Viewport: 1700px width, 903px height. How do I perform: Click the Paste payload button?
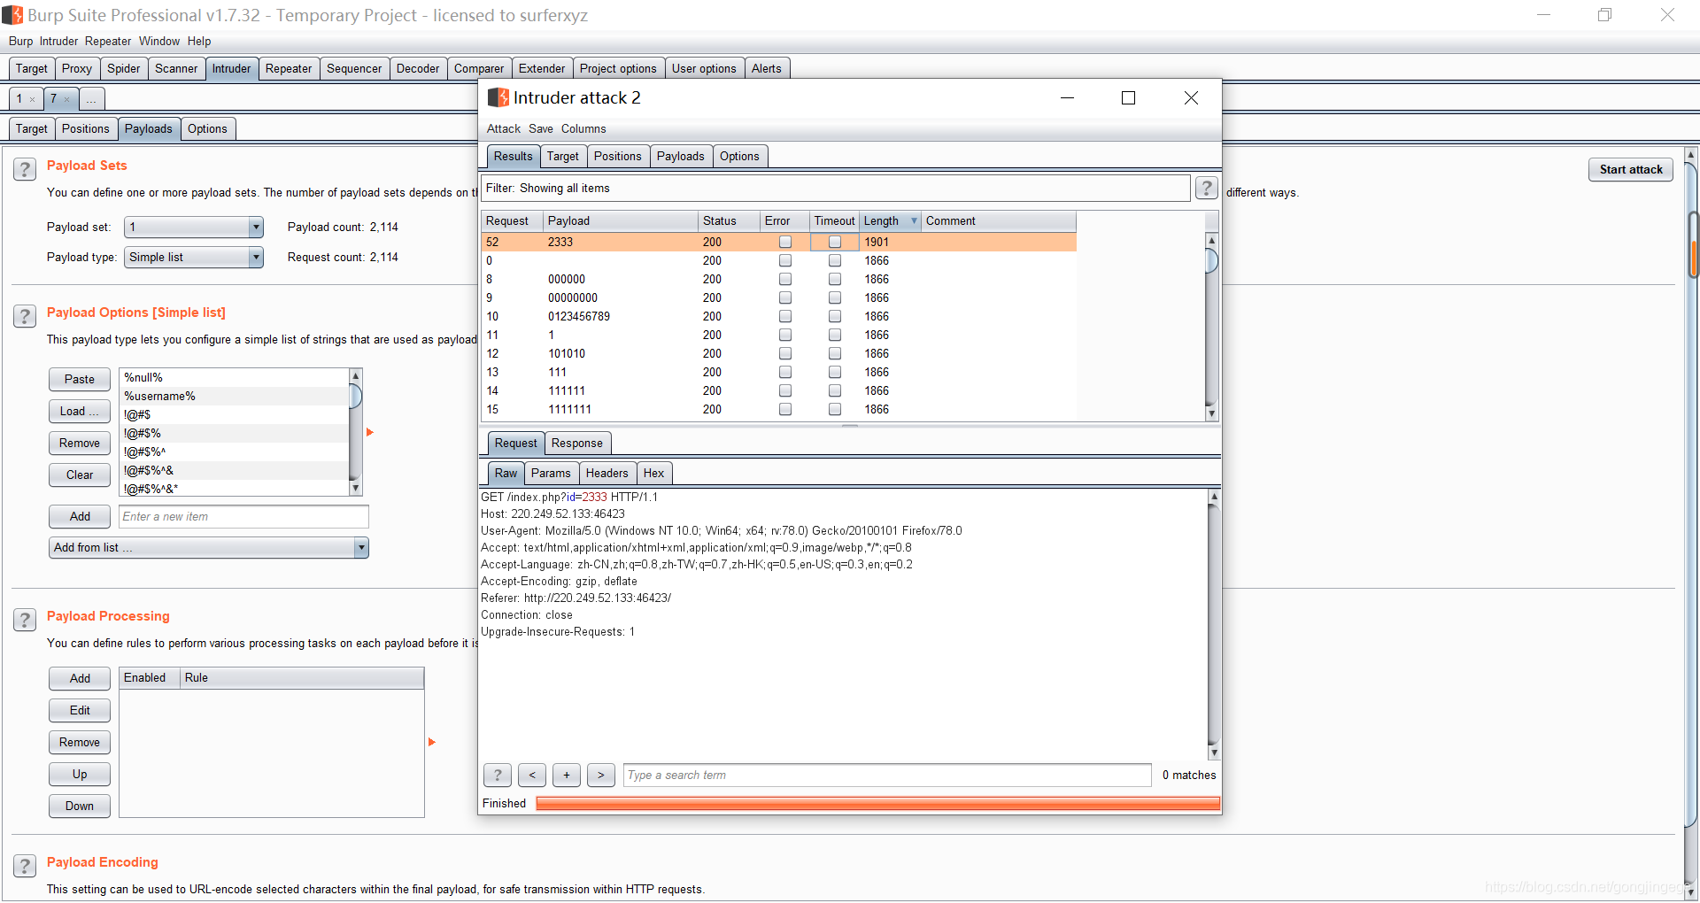click(80, 379)
